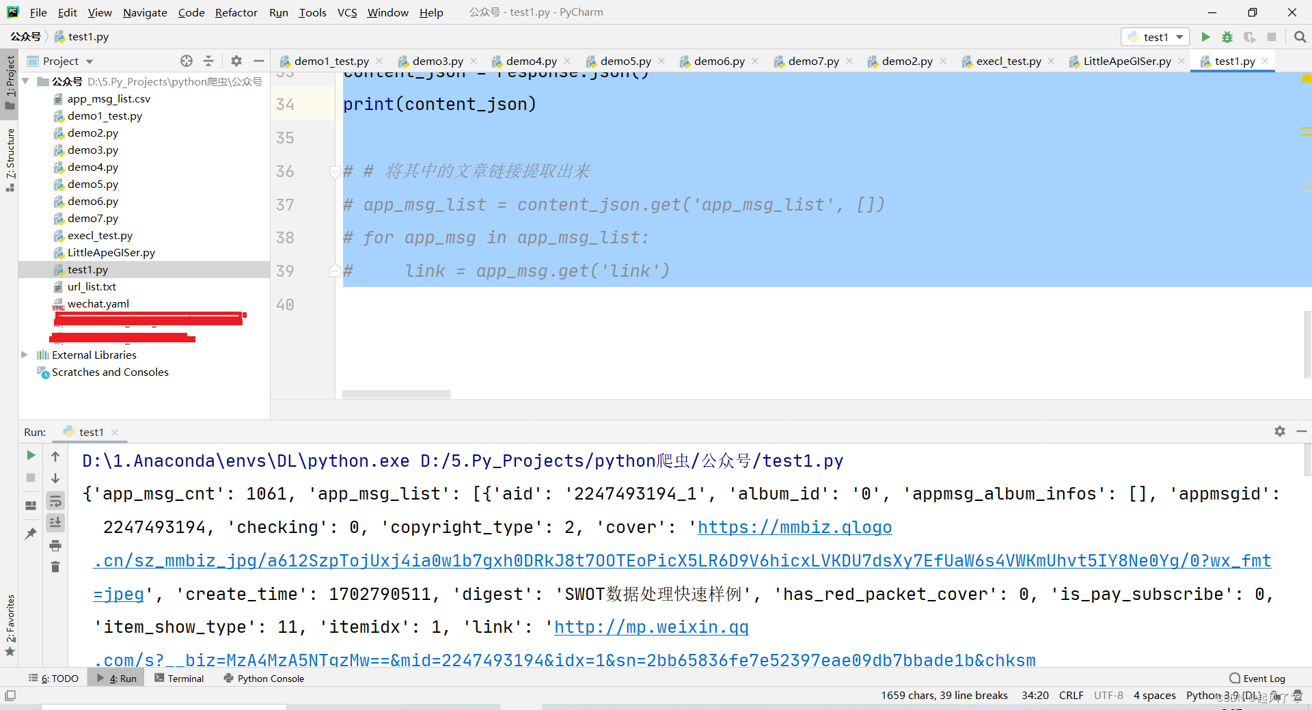Click cursor position 34:20 in status bar
This screenshot has height=710, width=1312.
[x=1035, y=696]
